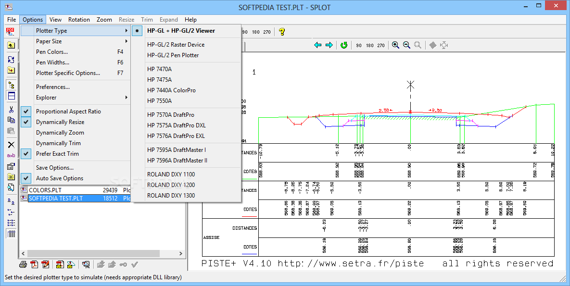This screenshot has height=286, width=570.
Task: Click the PDF with envelope mail icon
Action: click(60, 264)
